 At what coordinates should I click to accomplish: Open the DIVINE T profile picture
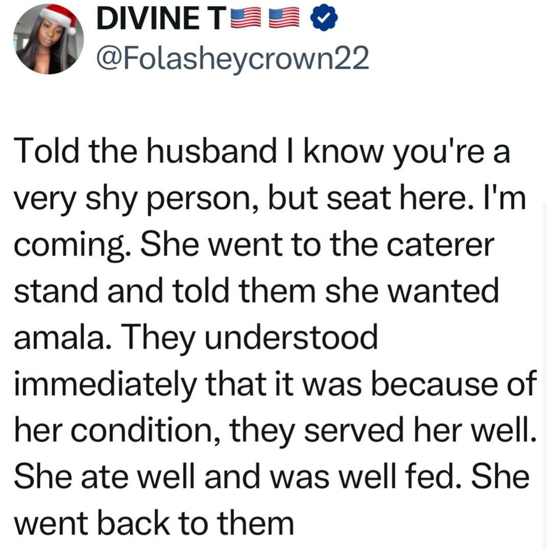(x=48, y=39)
